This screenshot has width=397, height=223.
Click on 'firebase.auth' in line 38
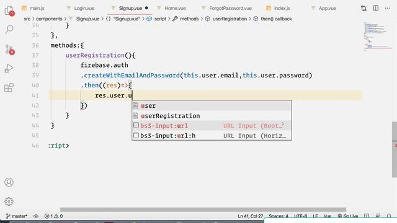click(104, 65)
